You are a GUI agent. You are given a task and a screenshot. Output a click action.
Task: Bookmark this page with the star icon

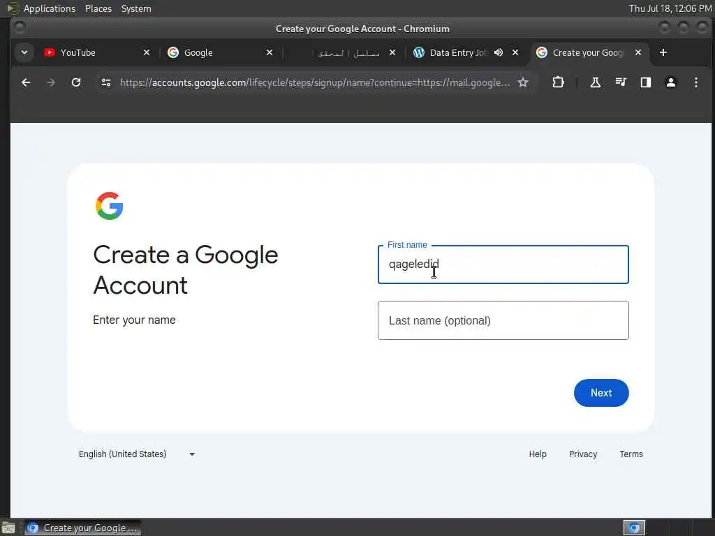(523, 82)
